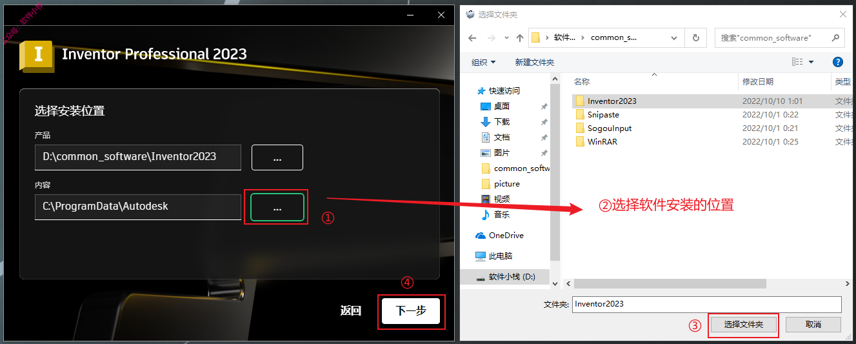Open 下载 in navigation pane
The height and width of the screenshot is (344, 856).
coord(502,121)
